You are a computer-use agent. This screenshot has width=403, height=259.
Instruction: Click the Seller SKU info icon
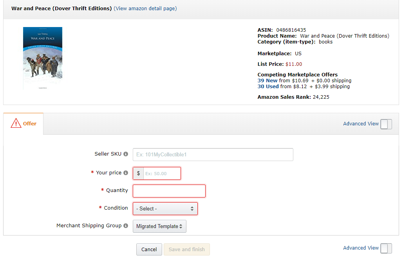click(125, 154)
